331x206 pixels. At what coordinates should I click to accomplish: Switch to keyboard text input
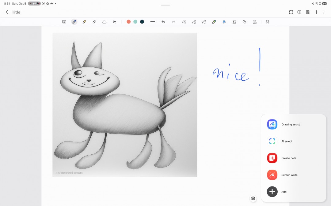pos(64,22)
